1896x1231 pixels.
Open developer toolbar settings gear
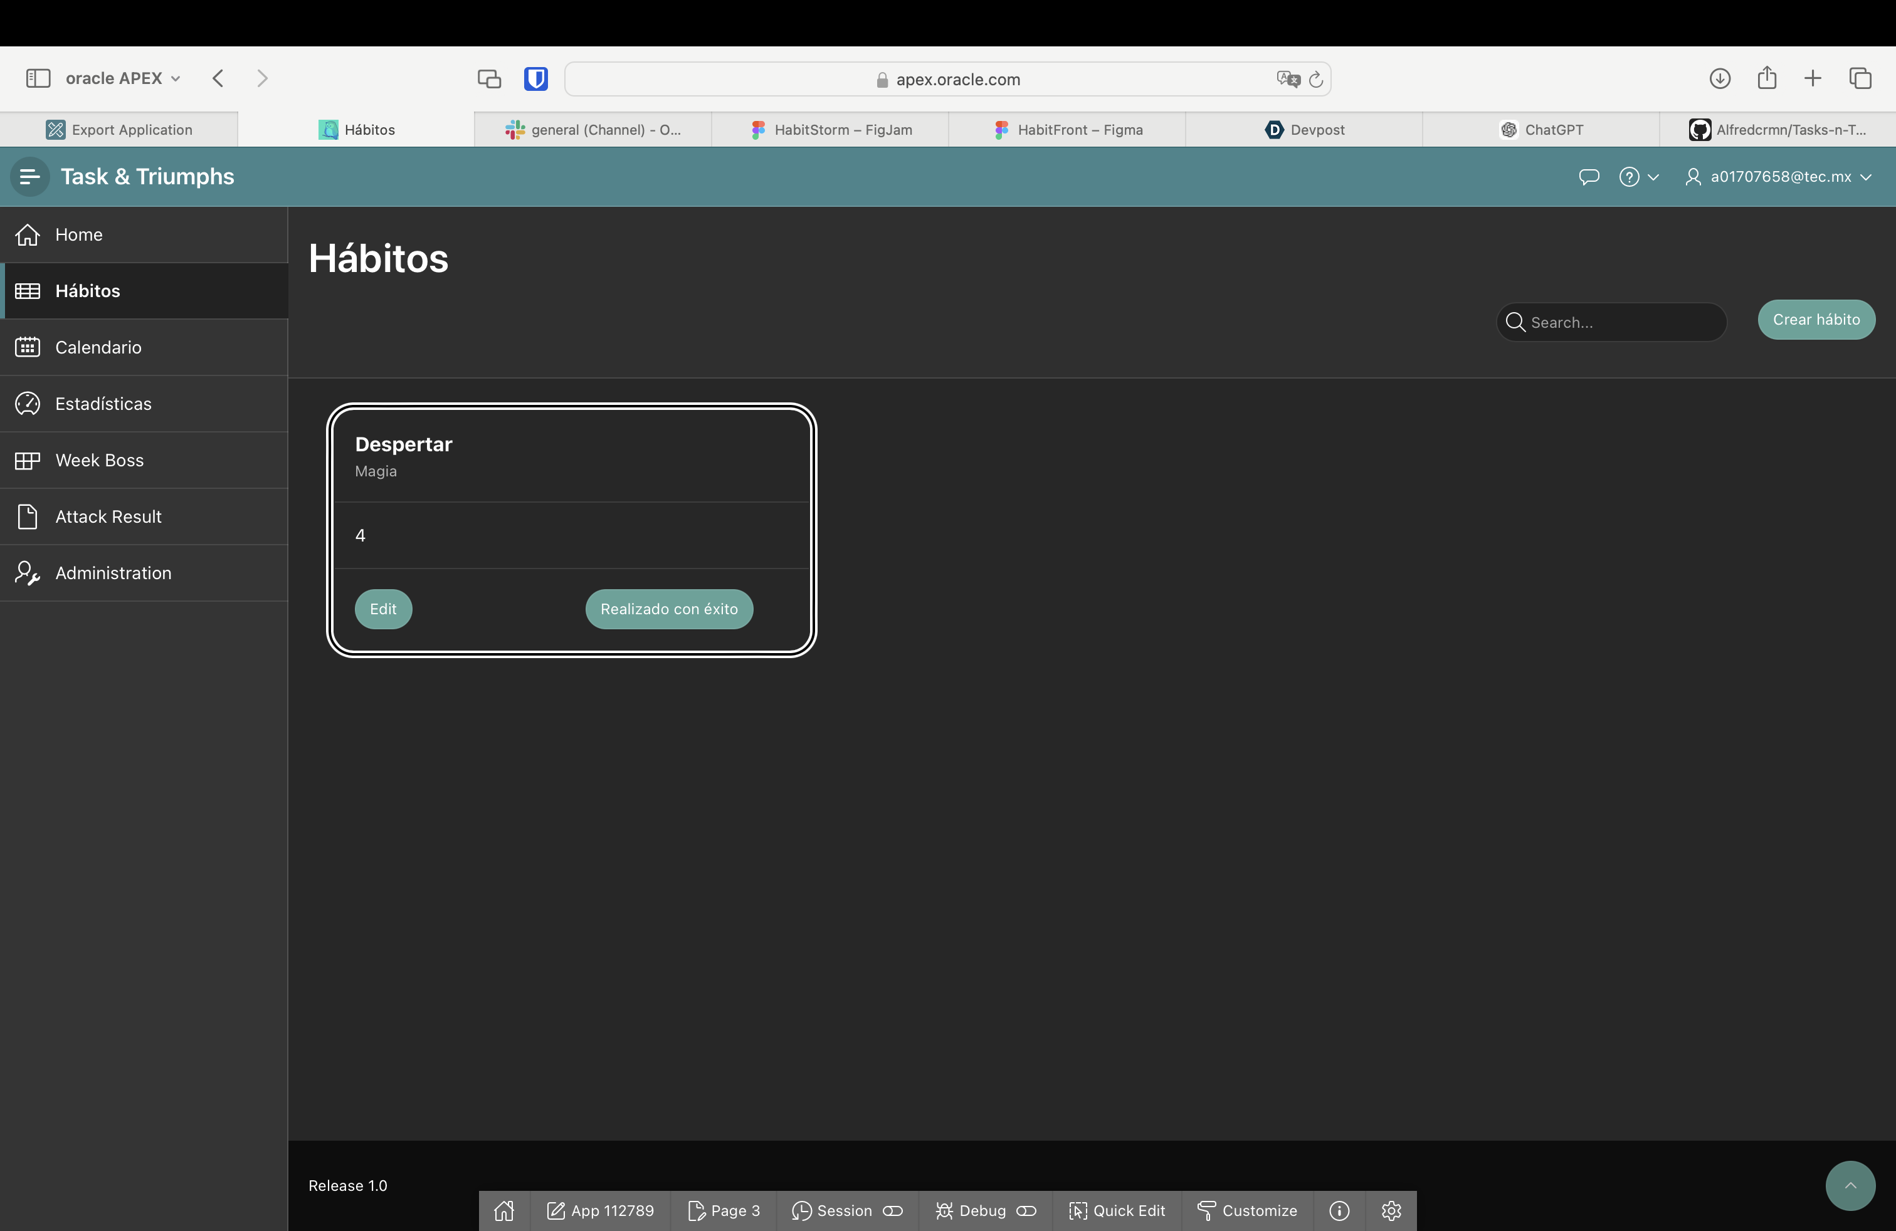point(1391,1210)
